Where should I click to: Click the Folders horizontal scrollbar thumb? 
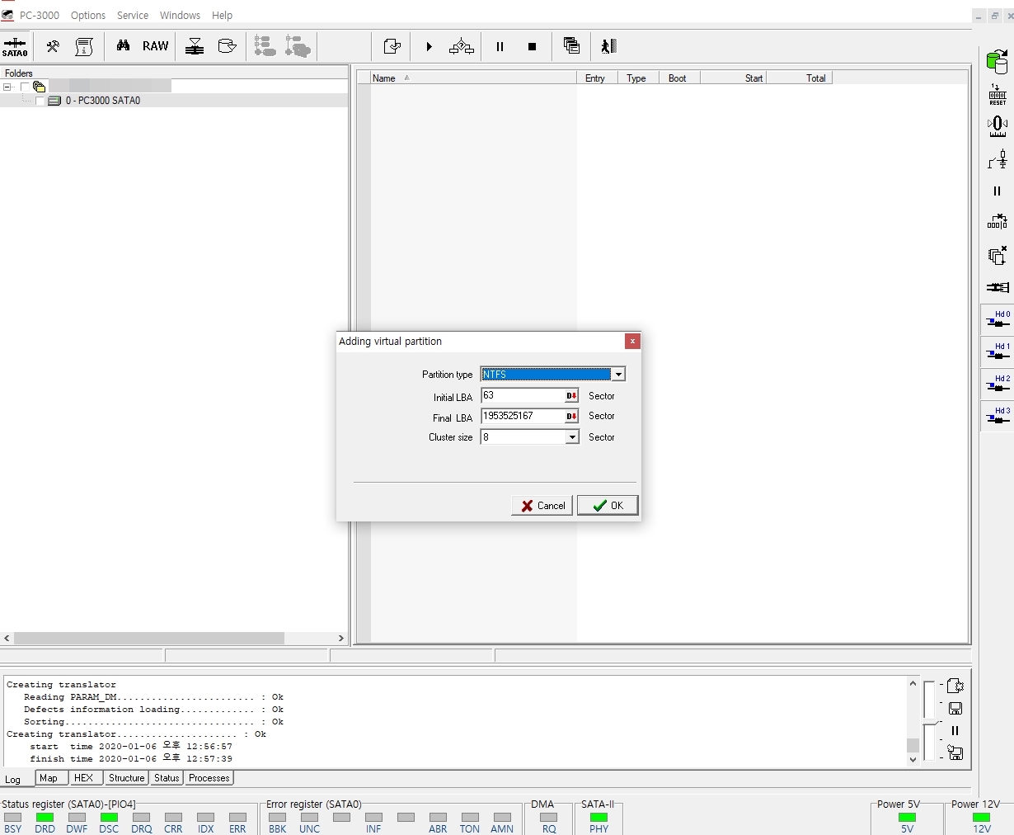[x=149, y=639]
